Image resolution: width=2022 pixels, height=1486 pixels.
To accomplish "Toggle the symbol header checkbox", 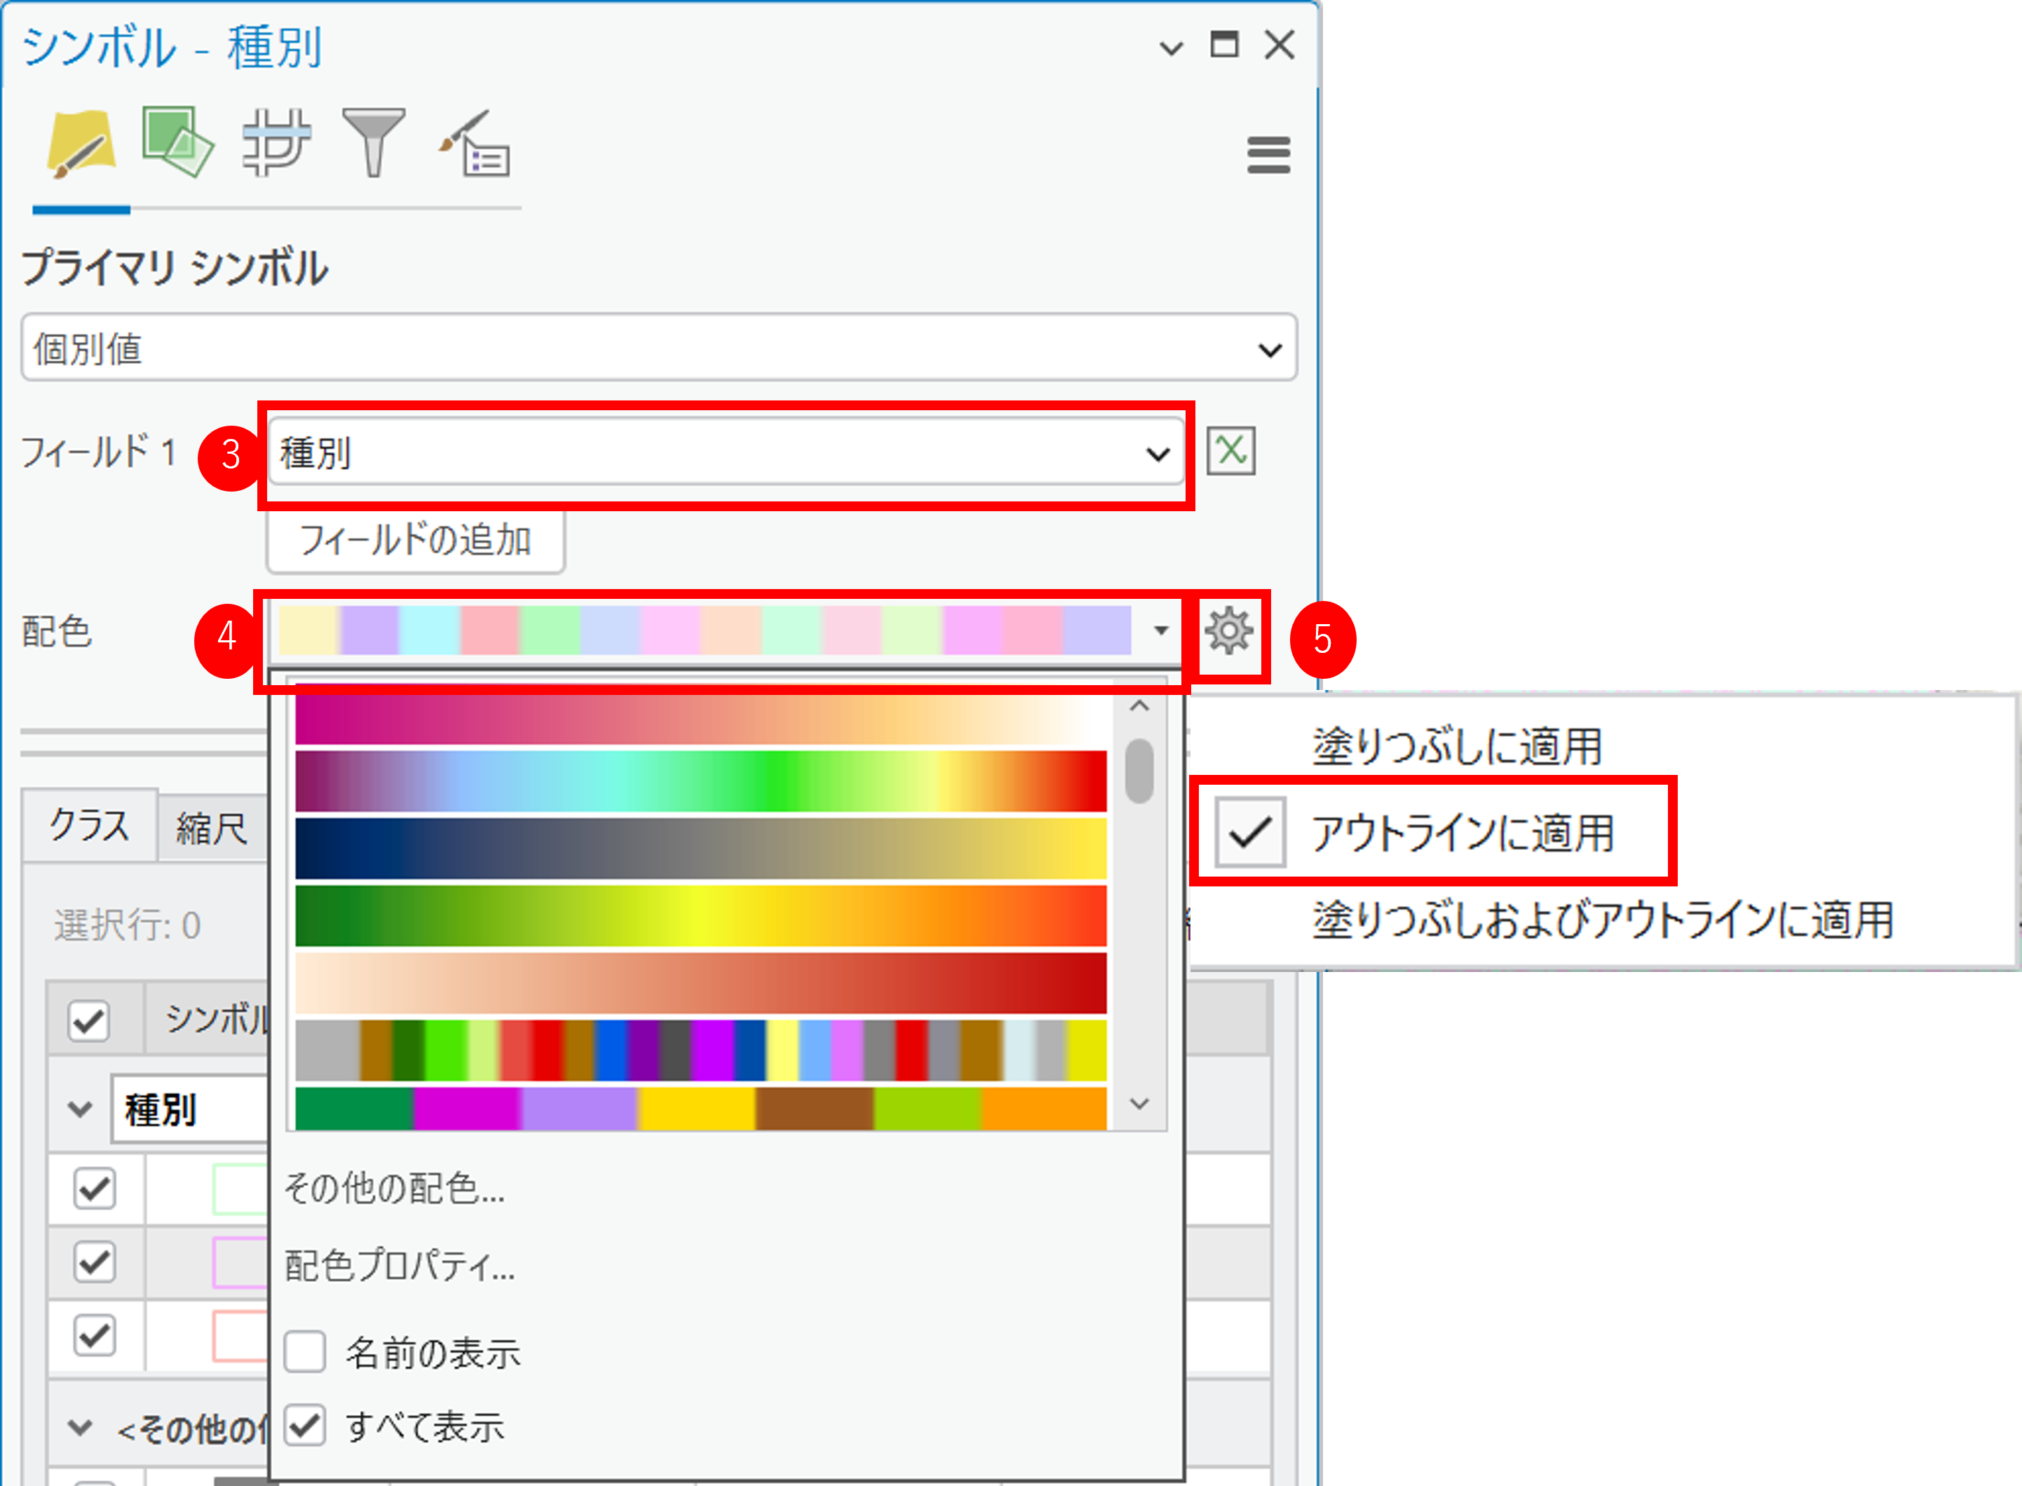I will coord(89,1021).
